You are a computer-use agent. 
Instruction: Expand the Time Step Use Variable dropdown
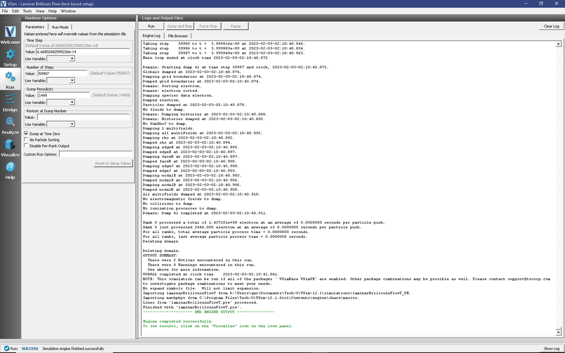(61, 59)
